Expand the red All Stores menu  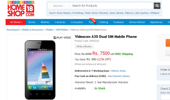pyautogui.click(x=16, y=22)
